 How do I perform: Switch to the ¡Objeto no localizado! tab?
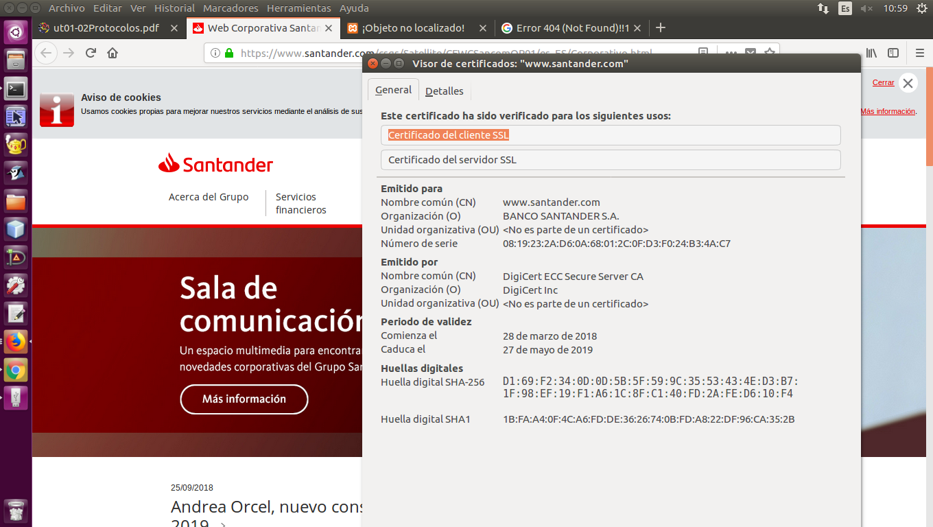(x=417, y=28)
